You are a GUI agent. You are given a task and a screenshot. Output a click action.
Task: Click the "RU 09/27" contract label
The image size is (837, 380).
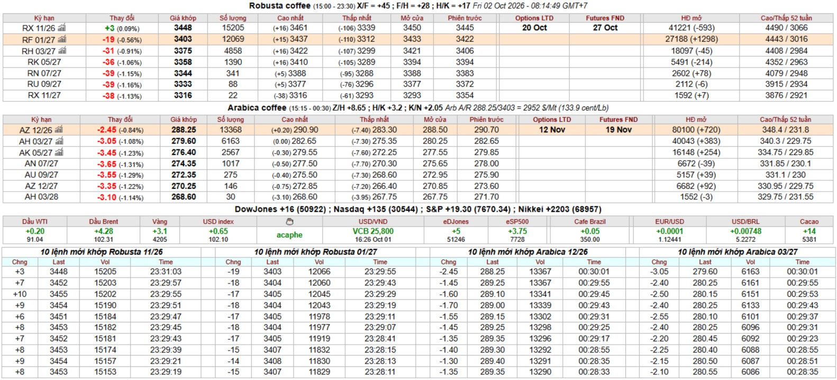(x=44, y=84)
